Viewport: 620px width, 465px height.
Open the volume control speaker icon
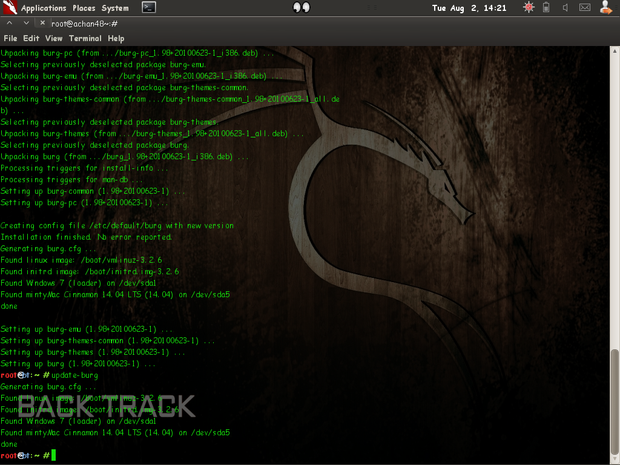coord(564,7)
